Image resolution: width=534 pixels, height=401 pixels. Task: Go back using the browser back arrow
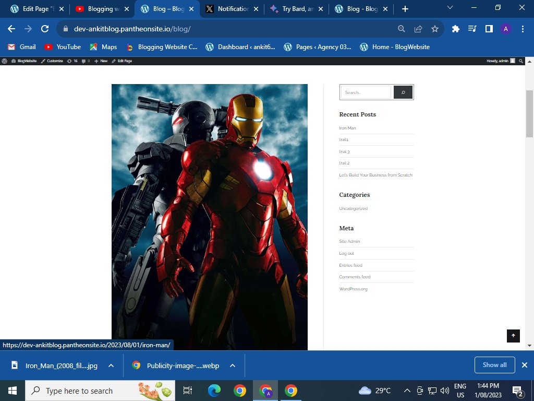(x=11, y=29)
